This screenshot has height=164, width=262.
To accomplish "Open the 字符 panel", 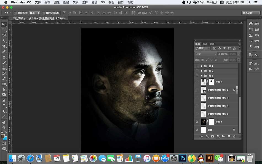I will (x=254, y=41).
